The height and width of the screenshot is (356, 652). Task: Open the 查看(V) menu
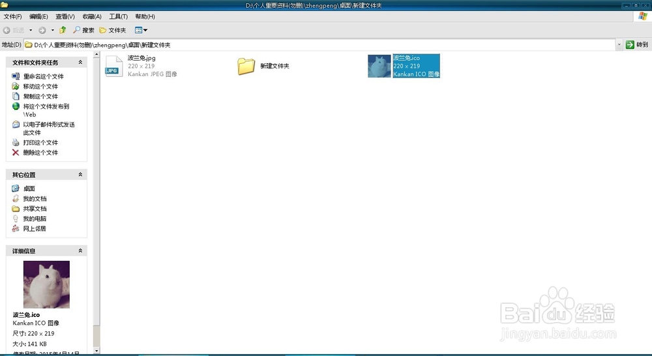(65, 17)
